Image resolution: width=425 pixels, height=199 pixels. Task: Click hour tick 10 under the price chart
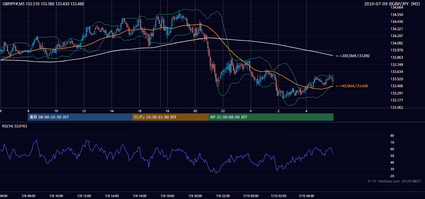click(x=56, y=111)
